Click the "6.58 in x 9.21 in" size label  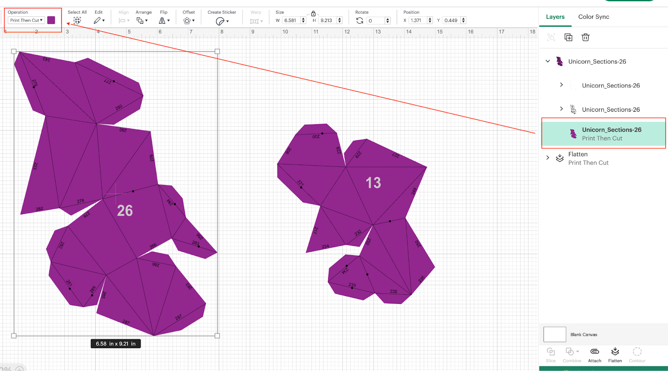116,343
